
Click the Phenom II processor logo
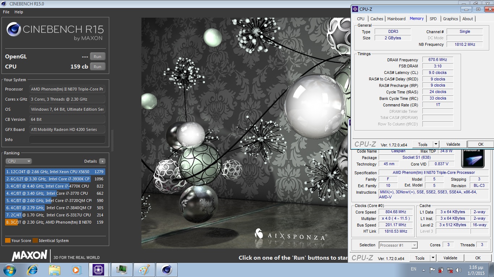pyautogui.click(x=473, y=158)
